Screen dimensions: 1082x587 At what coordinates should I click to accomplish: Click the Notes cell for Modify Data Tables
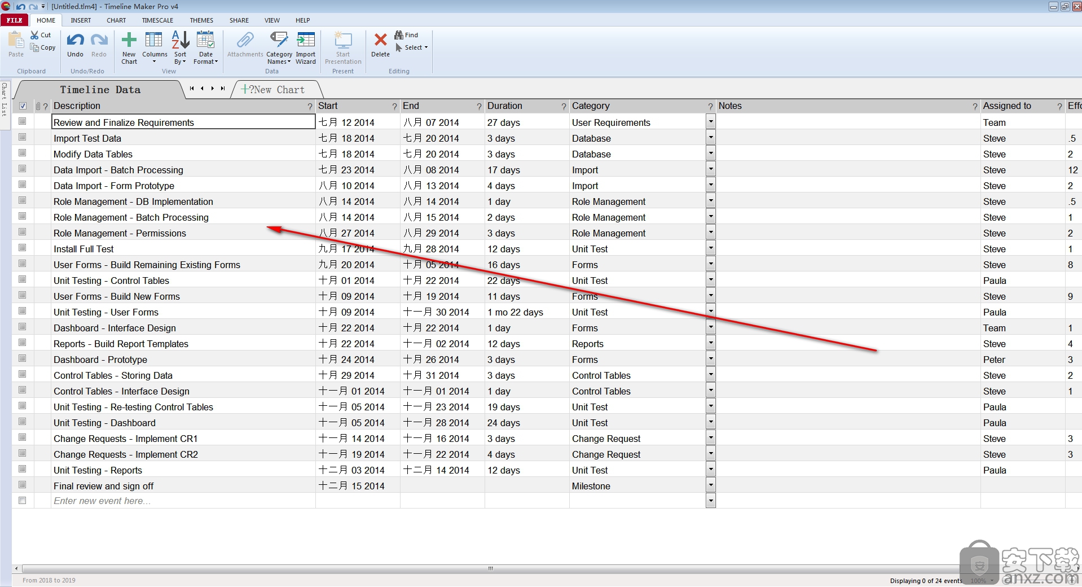(848, 154)
